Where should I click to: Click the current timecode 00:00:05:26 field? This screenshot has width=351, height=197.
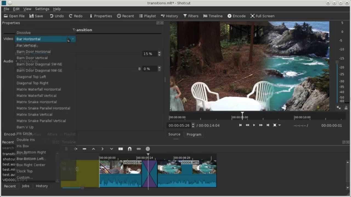[179, 125]
